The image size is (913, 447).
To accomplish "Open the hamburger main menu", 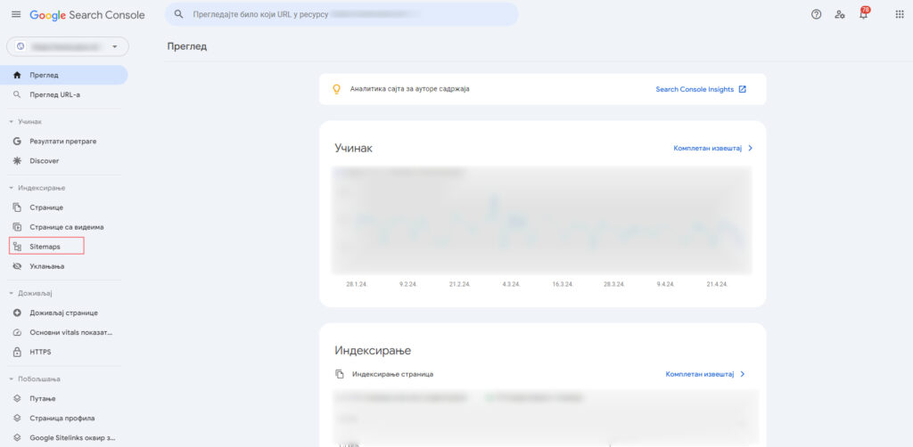I will coord(15,14).
